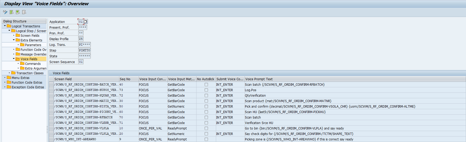466x142 pixels.
Task: Click the Display/Change toggle icon
Action: tap(5, 12)
